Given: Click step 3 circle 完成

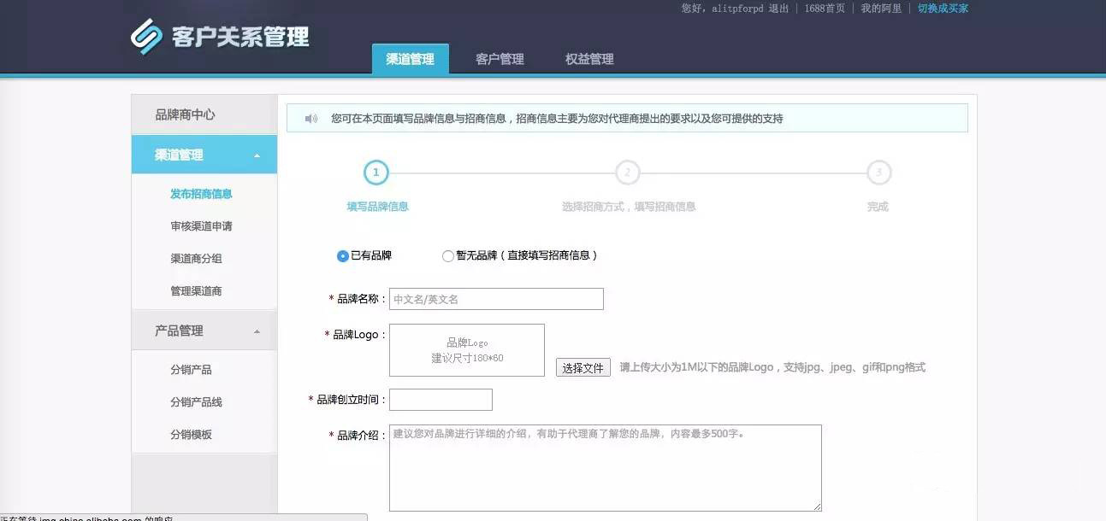Looking at the screenshot, I should [x=878, y=173].
